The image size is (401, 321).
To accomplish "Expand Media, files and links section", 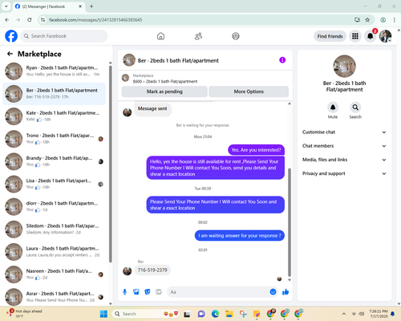I will (344, 160).
